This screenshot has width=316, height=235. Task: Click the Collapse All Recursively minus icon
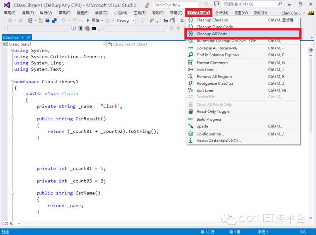click(x=190, y=48)
